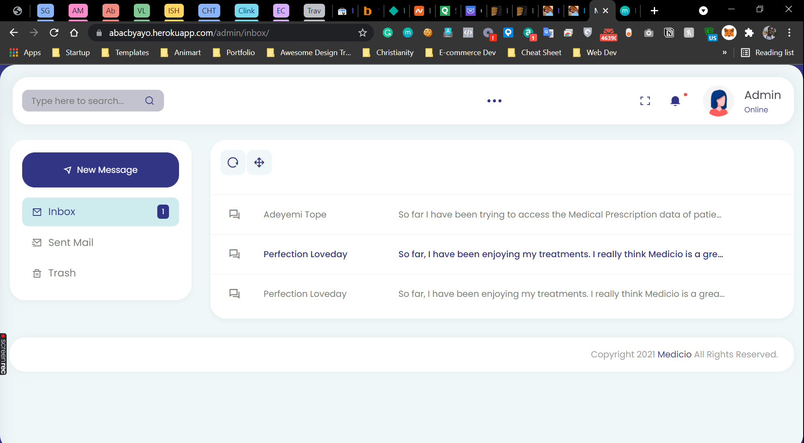Click the Medicio link in the footer
The height and width of the screenshot is (443, 804).
pyautogui.click(x=674, y=354)
